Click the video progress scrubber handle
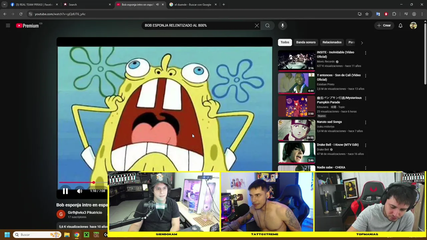This screenshot has height=240, width=427. pyautogui.click(x=94, y=183)
